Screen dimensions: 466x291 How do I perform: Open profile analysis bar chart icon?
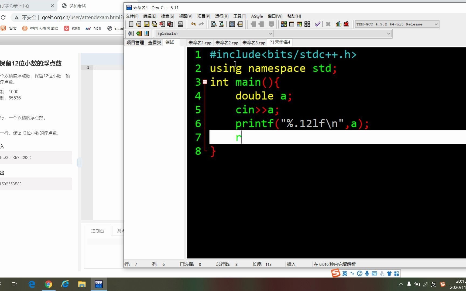(338, 24)
